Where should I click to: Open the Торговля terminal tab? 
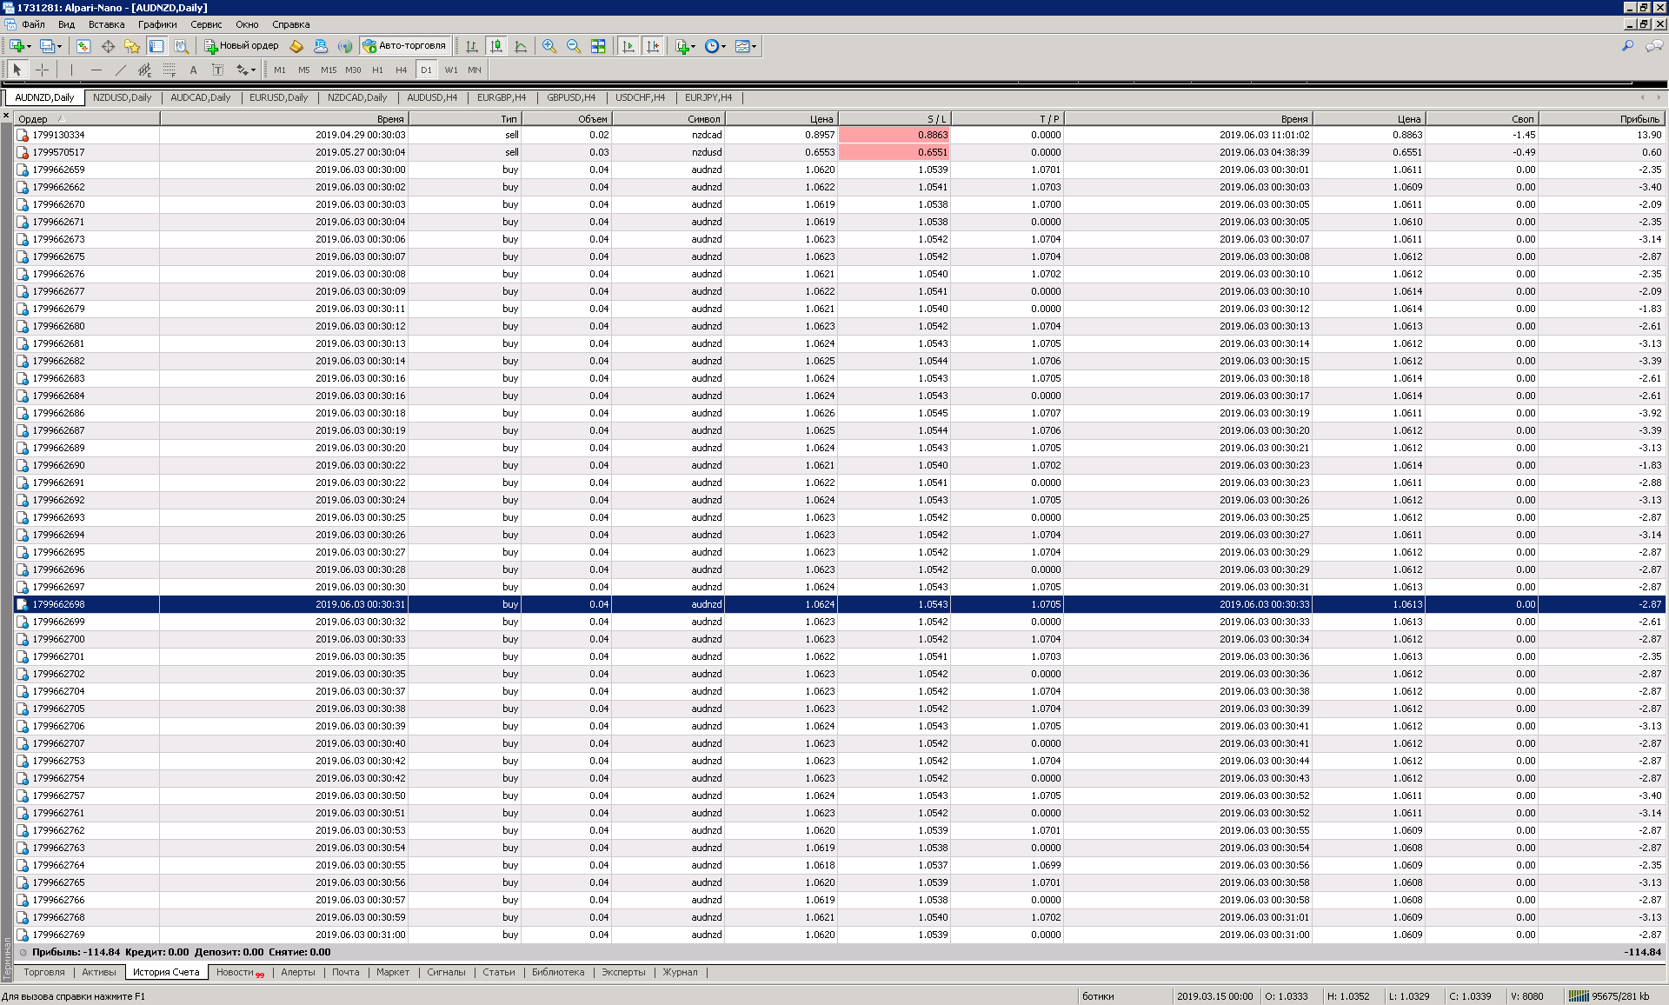point(44,972)
